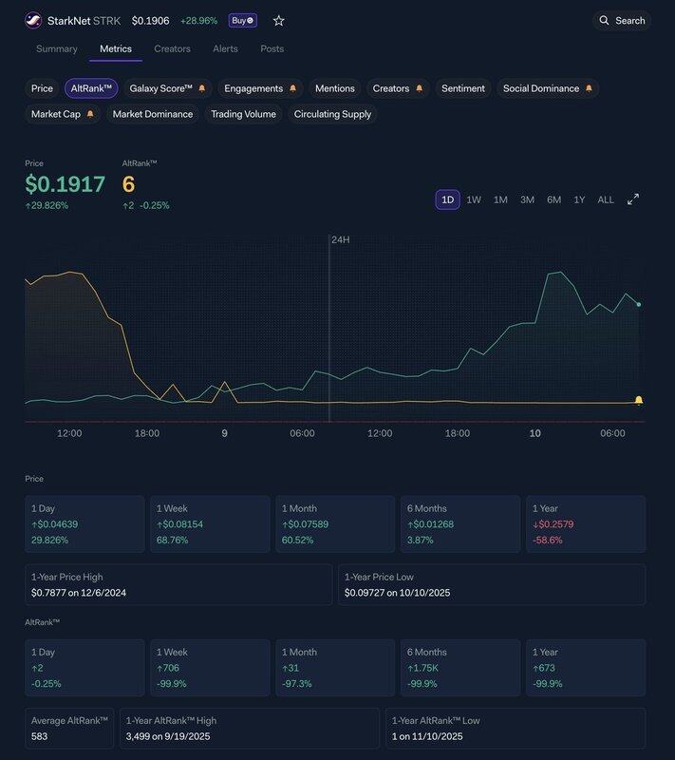Click the Social Dominance bell icon
The width and height of the screenshot is (675, 760).
pos(589,88)
